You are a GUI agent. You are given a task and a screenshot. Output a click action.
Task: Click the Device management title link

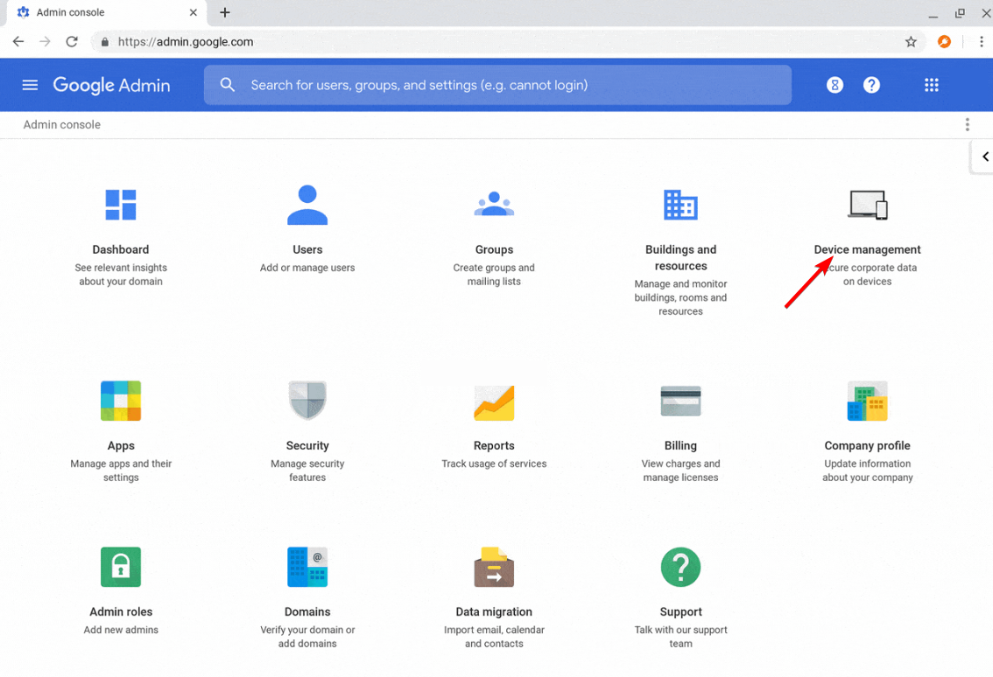(x=867, y=249)
